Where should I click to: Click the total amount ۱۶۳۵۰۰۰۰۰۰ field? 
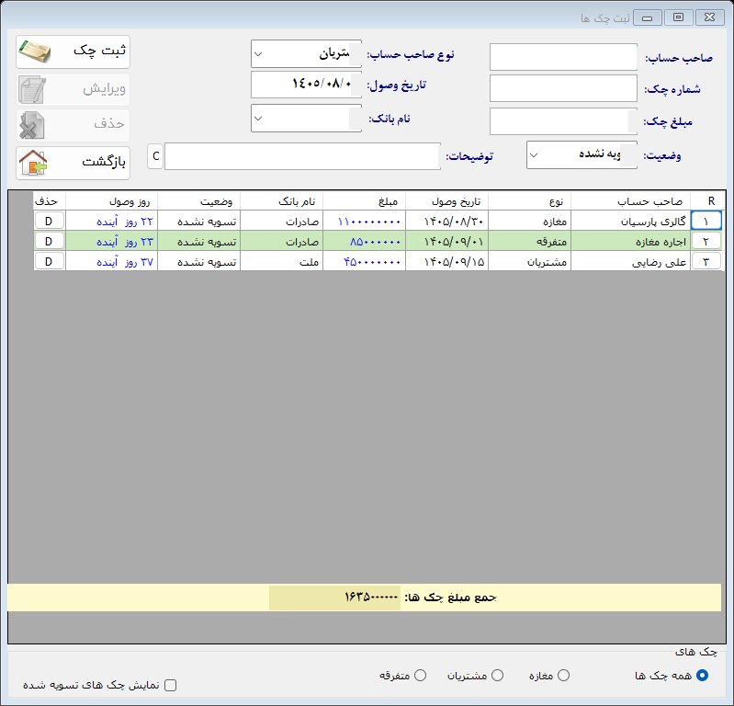point(334,598)
